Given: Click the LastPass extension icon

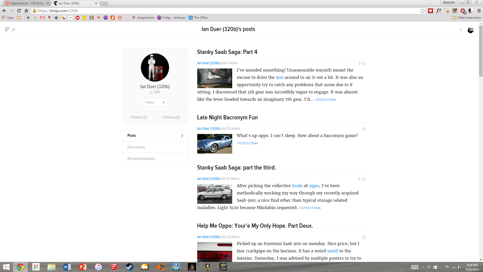Looking at the screenshot, I should (431, 11).
